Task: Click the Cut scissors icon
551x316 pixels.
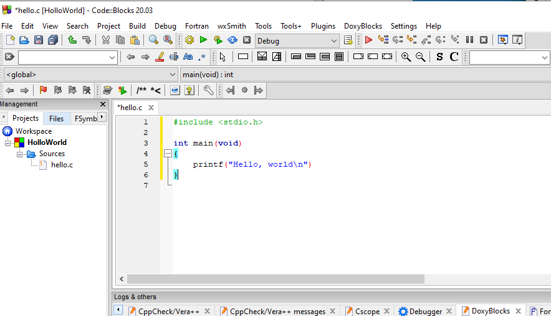Action: (x=106, y=40)
